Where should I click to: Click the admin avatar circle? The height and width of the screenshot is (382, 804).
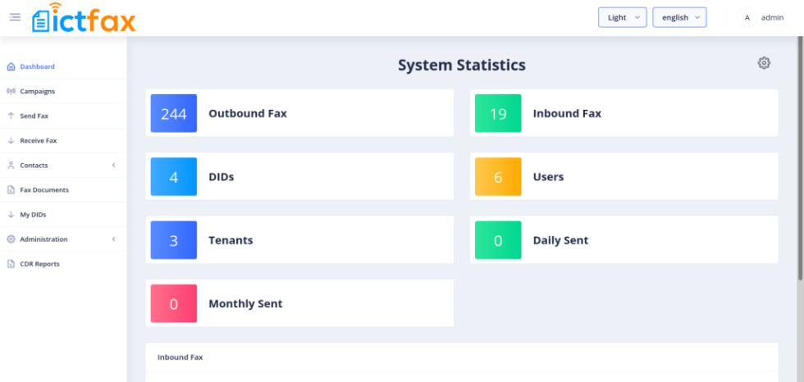(x=747, y=17)
